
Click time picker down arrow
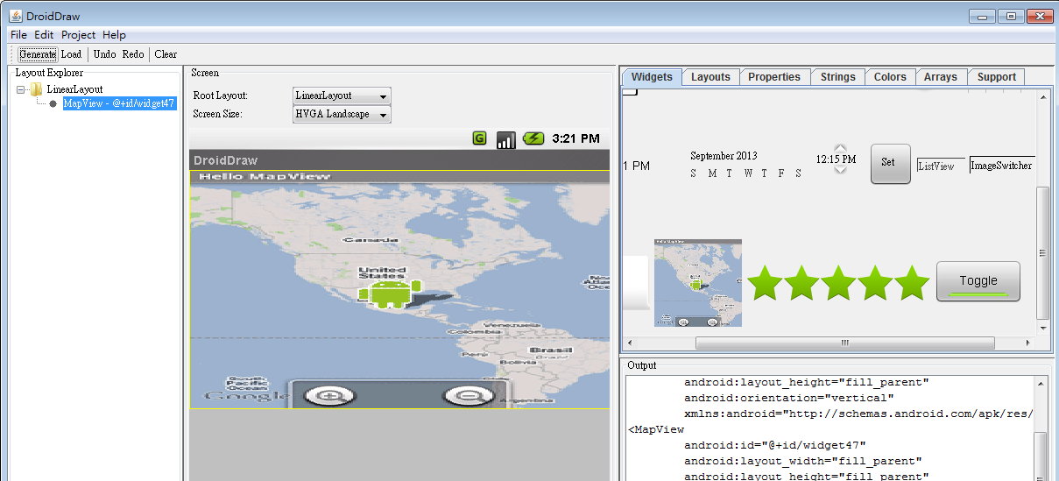pos(840,170)
